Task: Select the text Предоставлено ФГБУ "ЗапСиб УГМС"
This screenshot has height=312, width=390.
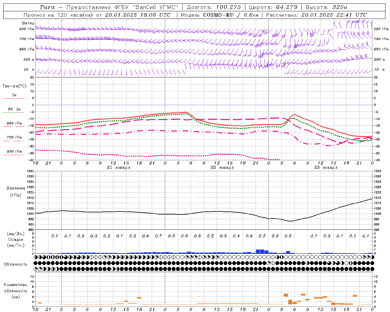Action: coord(122,7)
